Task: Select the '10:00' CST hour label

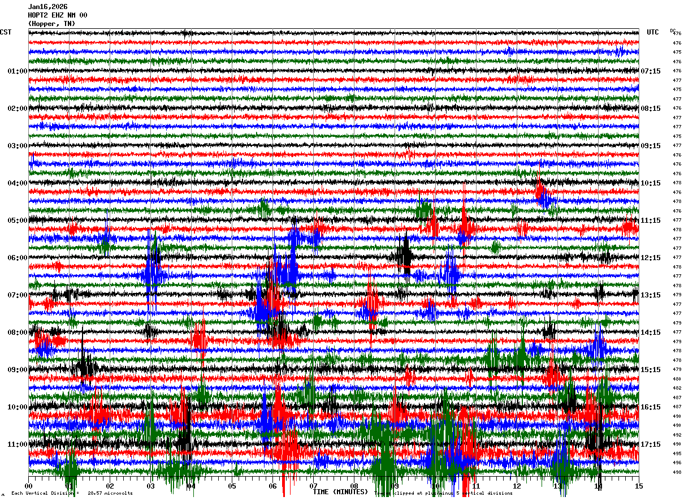Action: click(x=18, y=407)
